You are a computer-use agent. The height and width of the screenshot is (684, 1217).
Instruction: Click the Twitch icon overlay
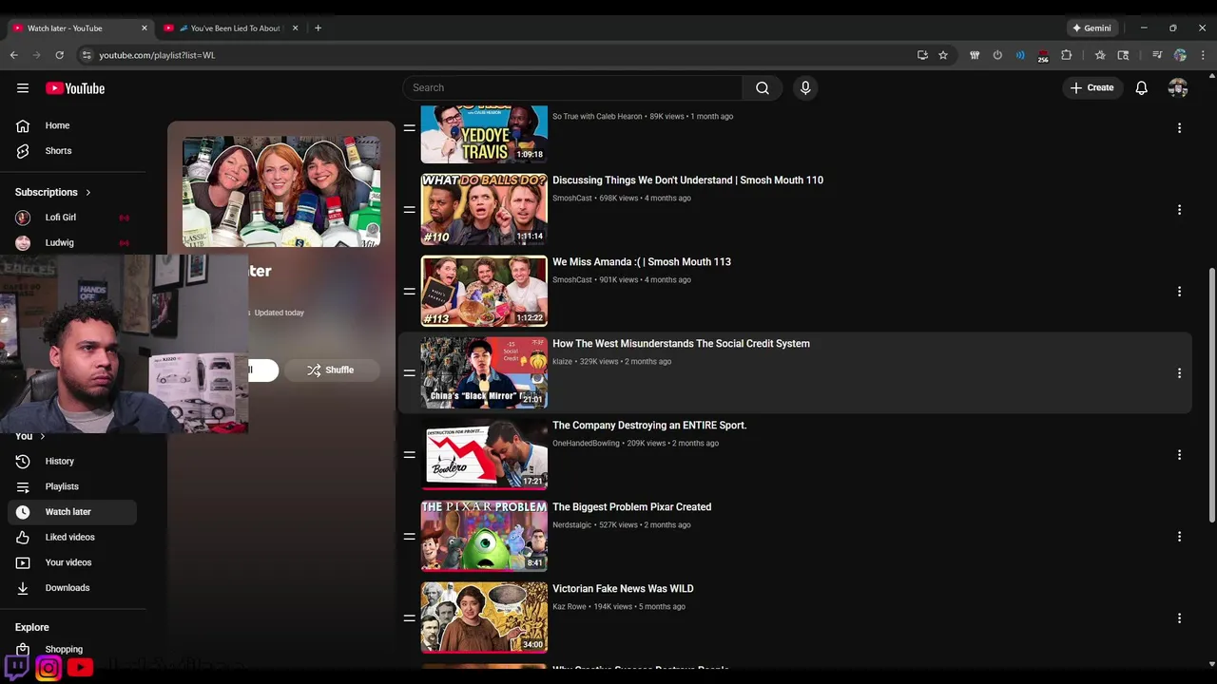pyautogui.click(x=16, y=668)
